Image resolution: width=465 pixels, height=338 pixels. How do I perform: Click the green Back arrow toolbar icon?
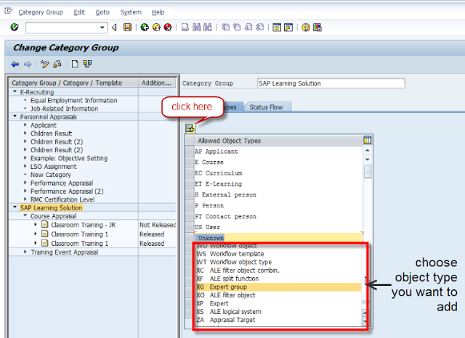pyautogui.click(x=145, y=28)
